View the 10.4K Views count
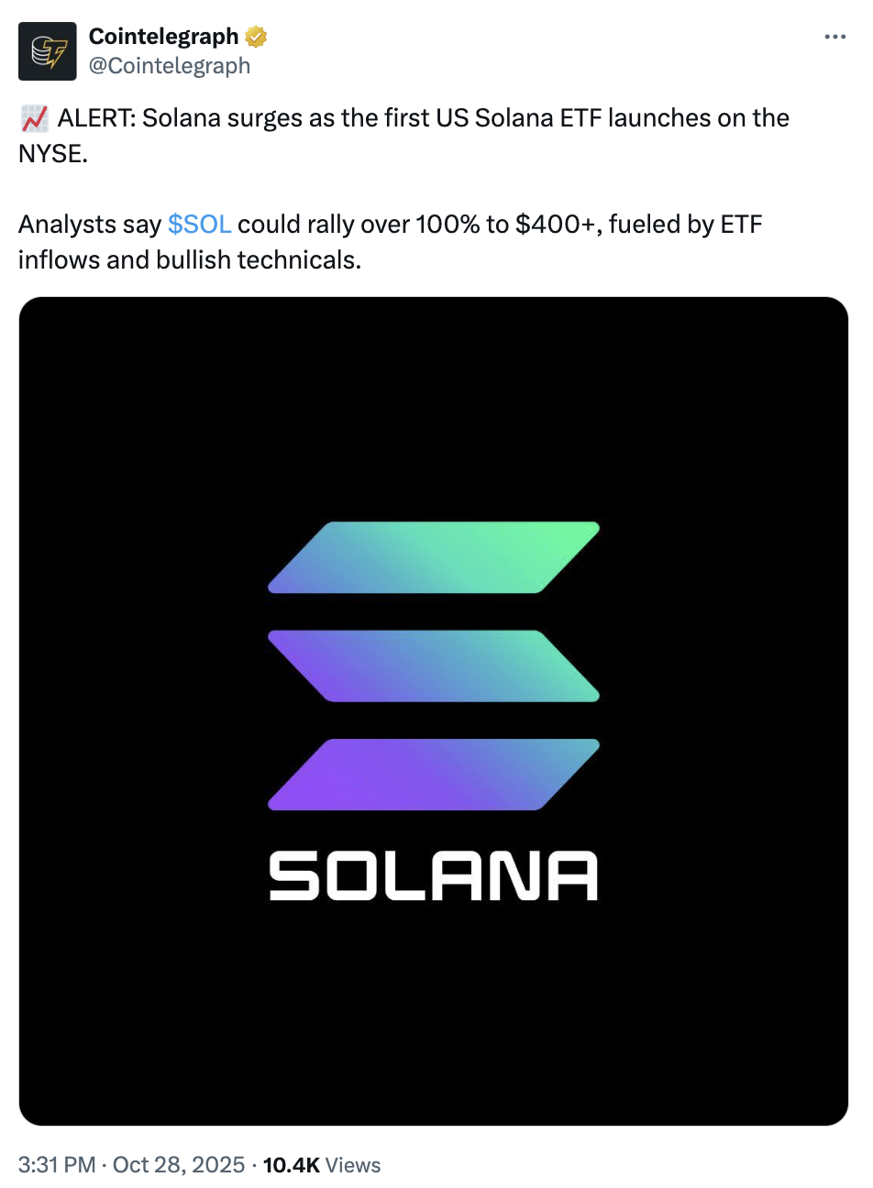The height and width of the screenshot is (1188, 873). click(x=322, y=1165)
